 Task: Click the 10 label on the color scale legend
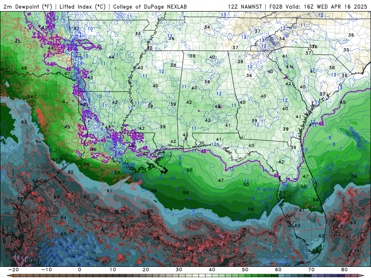pos(113,270)
